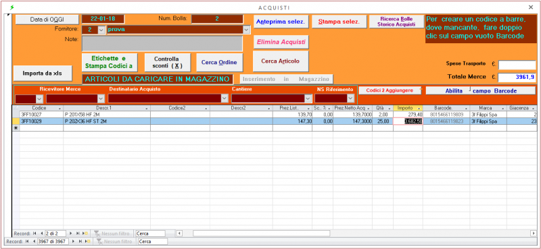Open the Fornitore name dropdown
This screenshot has height=249, width=541.
[x=246, y=30]
